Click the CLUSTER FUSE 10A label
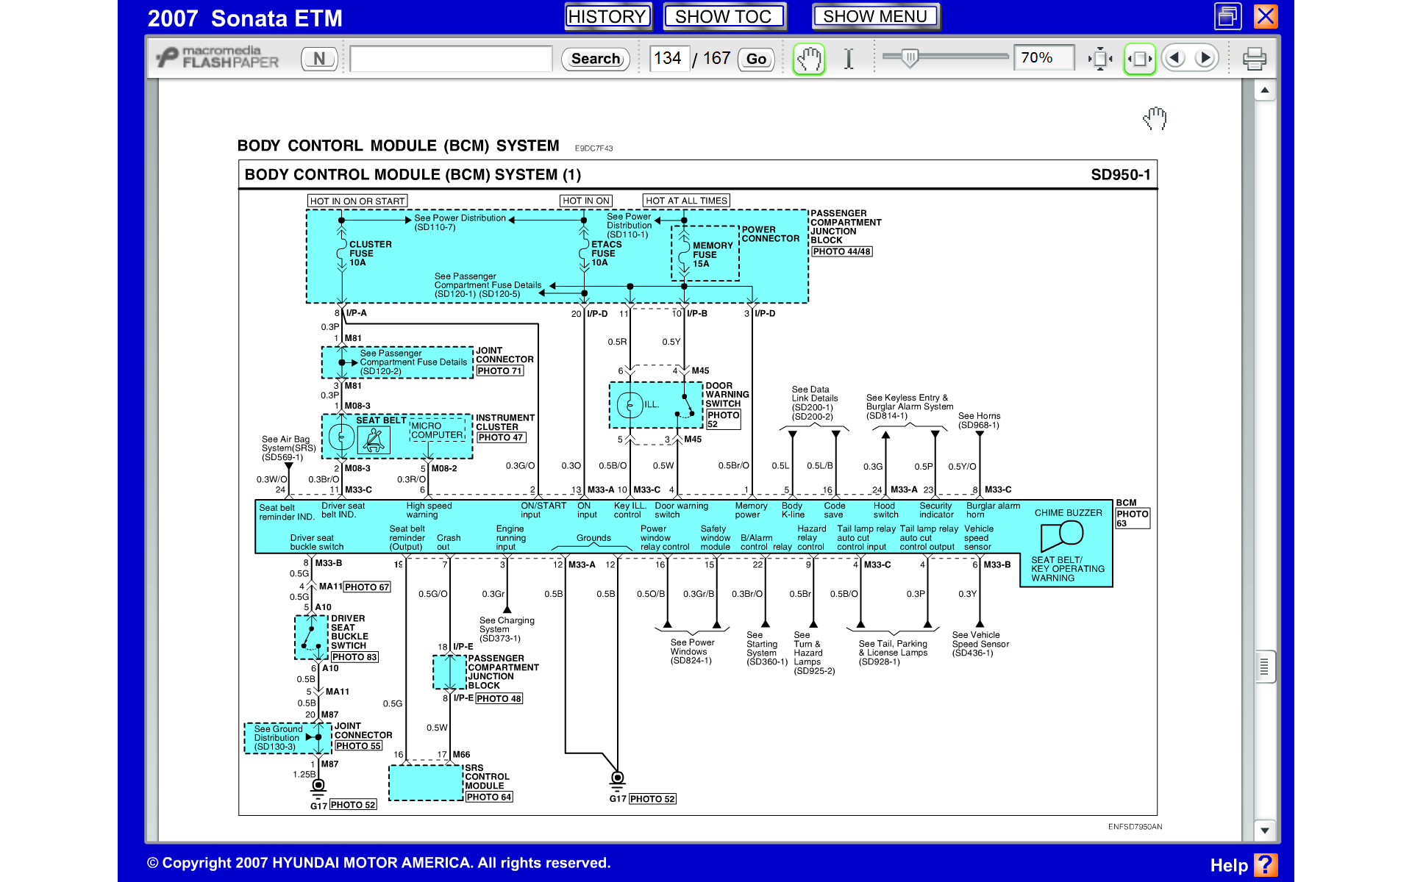Screen dimensions: 1412x882 click(x=370, y=253)
